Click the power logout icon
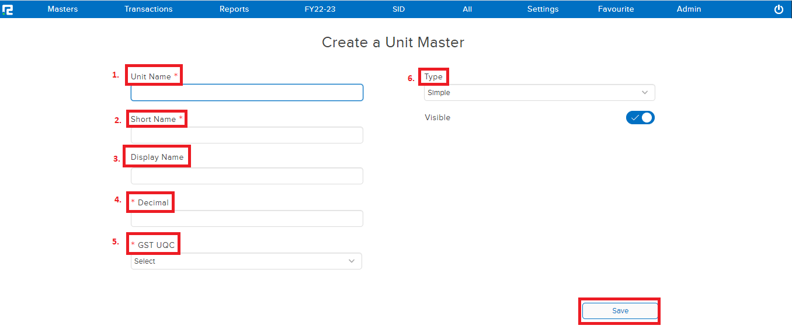Image resolution: width=792 pixels, height=336 pixels. click(779, 9)
